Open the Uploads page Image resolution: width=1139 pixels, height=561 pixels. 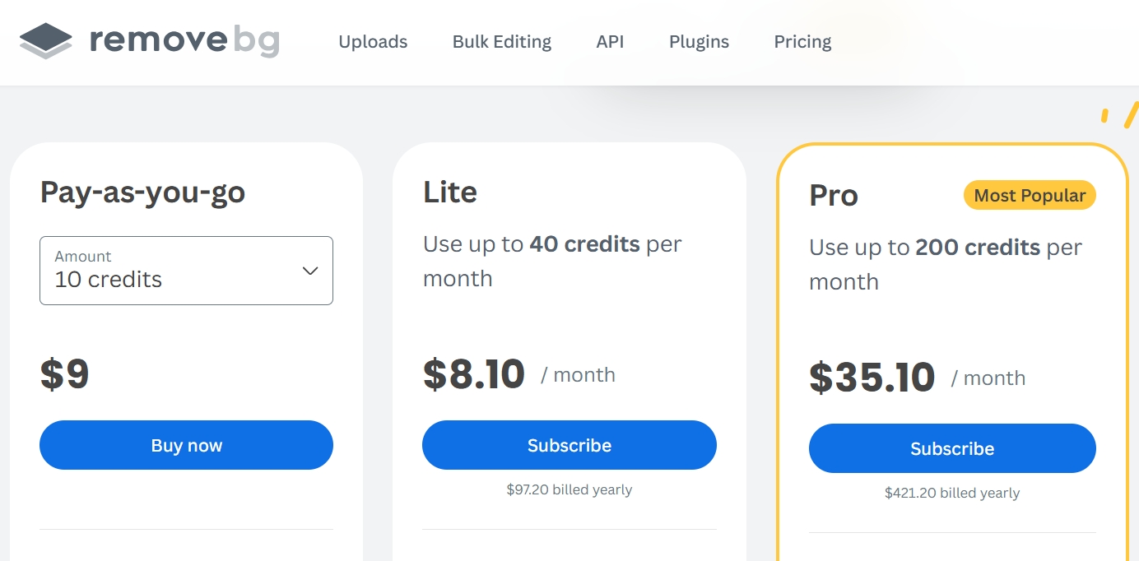pyautogui.click(x=373, y=42)
